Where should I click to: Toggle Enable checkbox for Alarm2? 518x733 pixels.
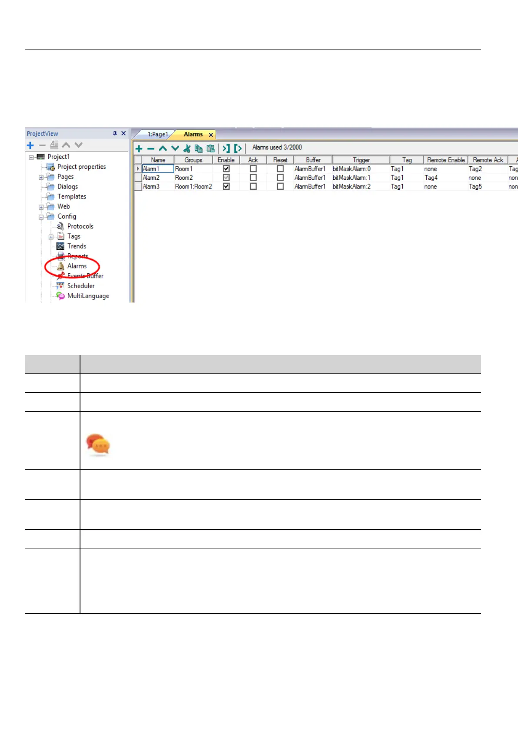[x=226, y=178]
